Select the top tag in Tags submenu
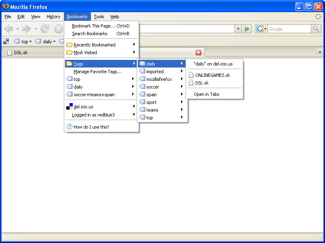This screenshot has width=325, height=243. (161, 118)
